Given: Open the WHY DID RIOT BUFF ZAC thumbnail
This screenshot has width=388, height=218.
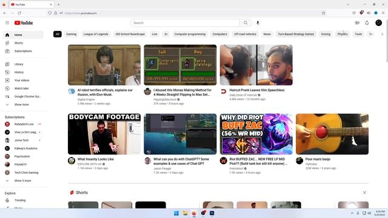Looking at the screenshot, I should click(x=256, y=134).
